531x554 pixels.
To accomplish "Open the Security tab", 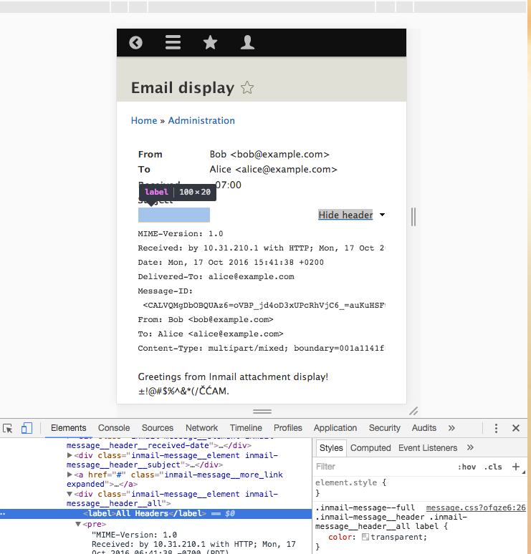I will click(x=385, y=428).
